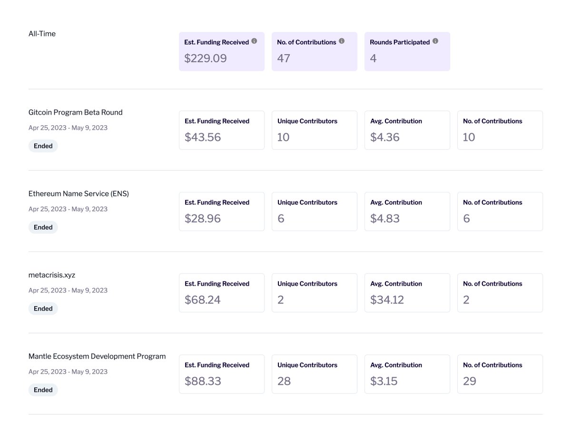Click the $34.12 Avg. Contribution card

coord(407,293)
